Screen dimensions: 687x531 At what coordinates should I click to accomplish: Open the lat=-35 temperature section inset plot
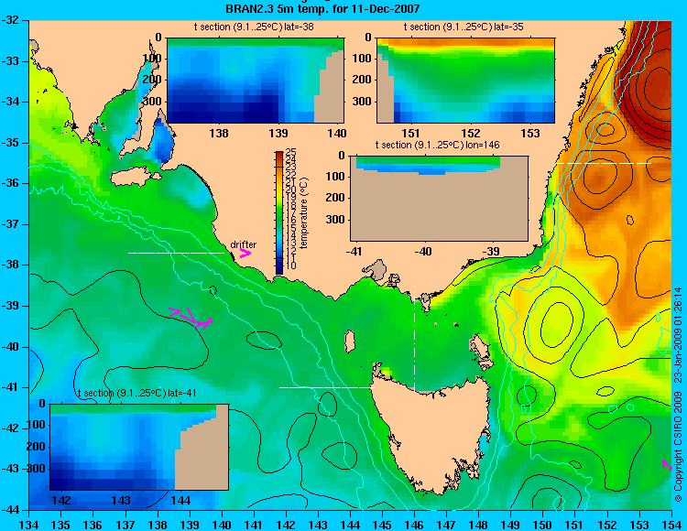tap(465, 81)
